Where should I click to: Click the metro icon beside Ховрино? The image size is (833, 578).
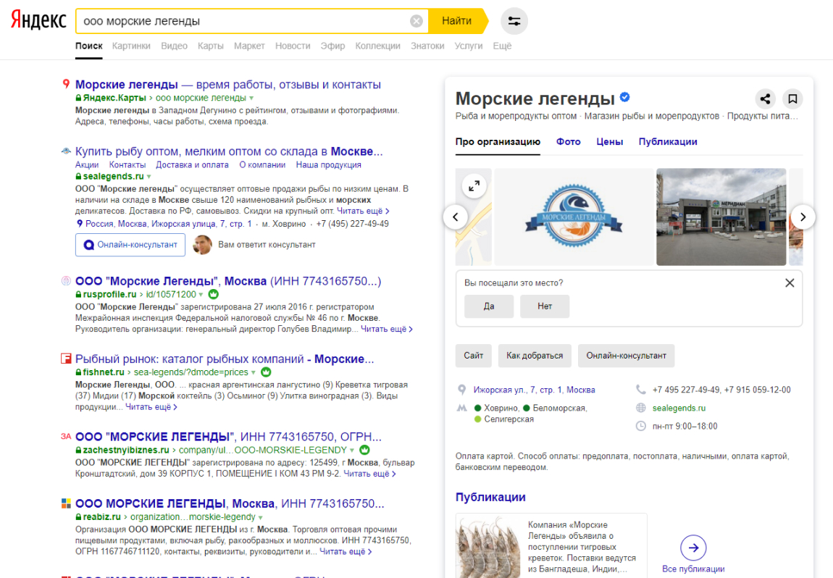(x=461, y=408)
